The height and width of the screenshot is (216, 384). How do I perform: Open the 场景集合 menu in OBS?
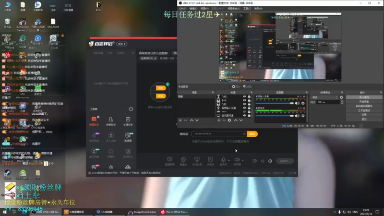tap(234, 9)
